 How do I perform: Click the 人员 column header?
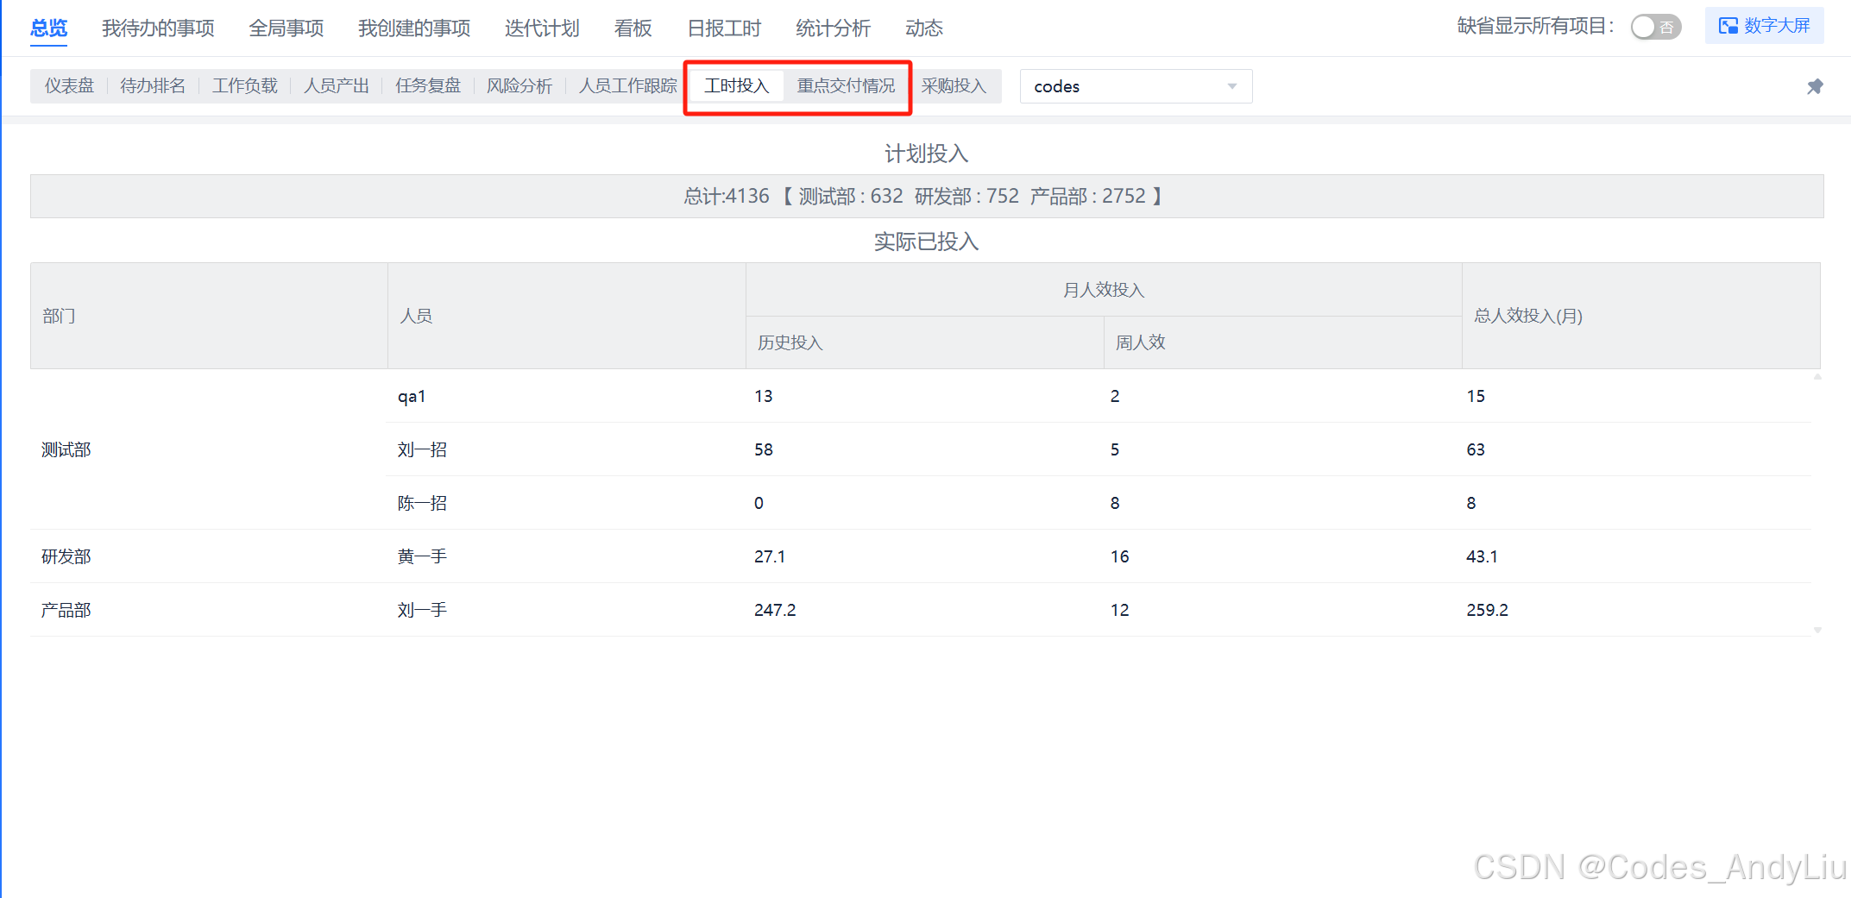pos(567,316)
